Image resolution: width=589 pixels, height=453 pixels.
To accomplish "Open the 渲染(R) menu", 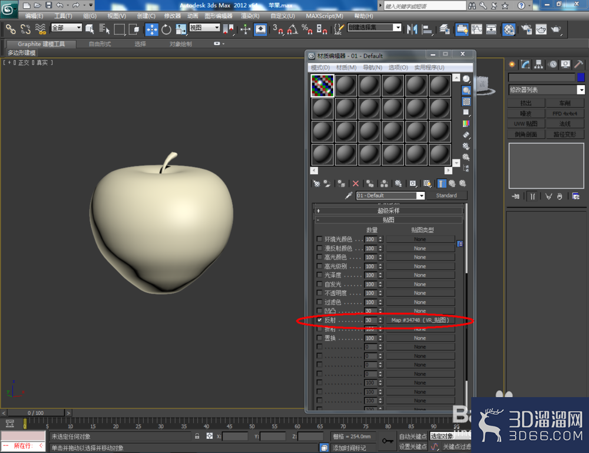I will pos(250,16).
